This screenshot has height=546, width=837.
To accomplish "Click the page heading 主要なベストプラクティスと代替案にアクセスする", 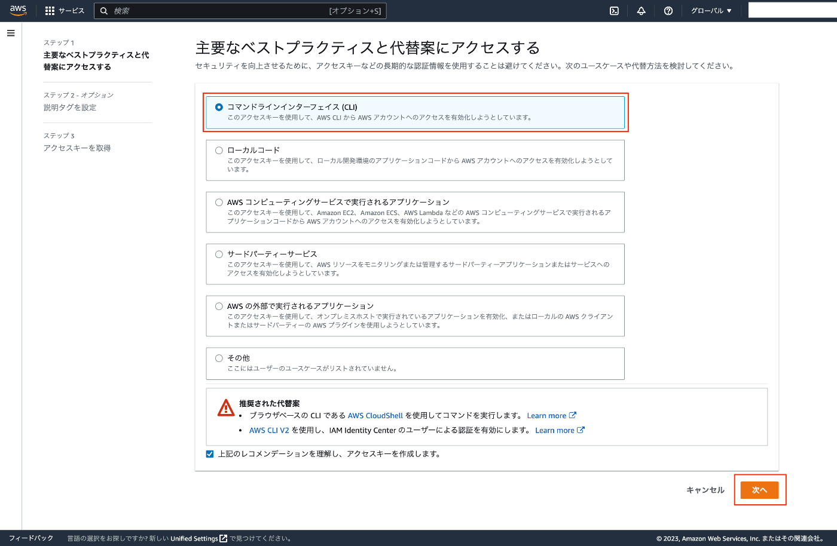I will [368, 48].
